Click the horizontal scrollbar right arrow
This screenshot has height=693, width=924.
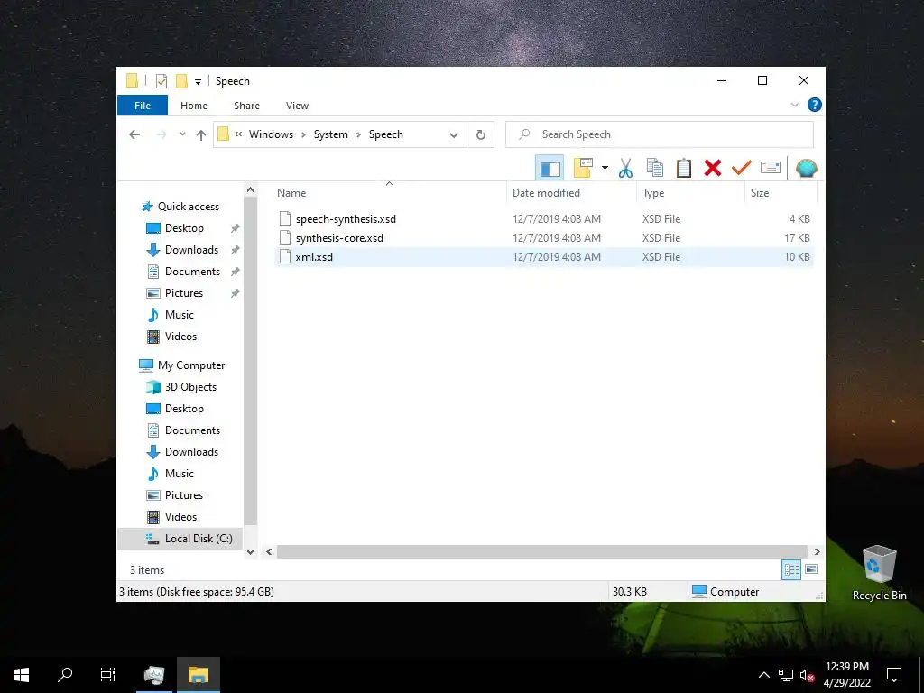pos(817,551)
